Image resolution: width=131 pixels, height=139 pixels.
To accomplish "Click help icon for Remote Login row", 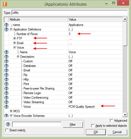I will coord(6,93).
